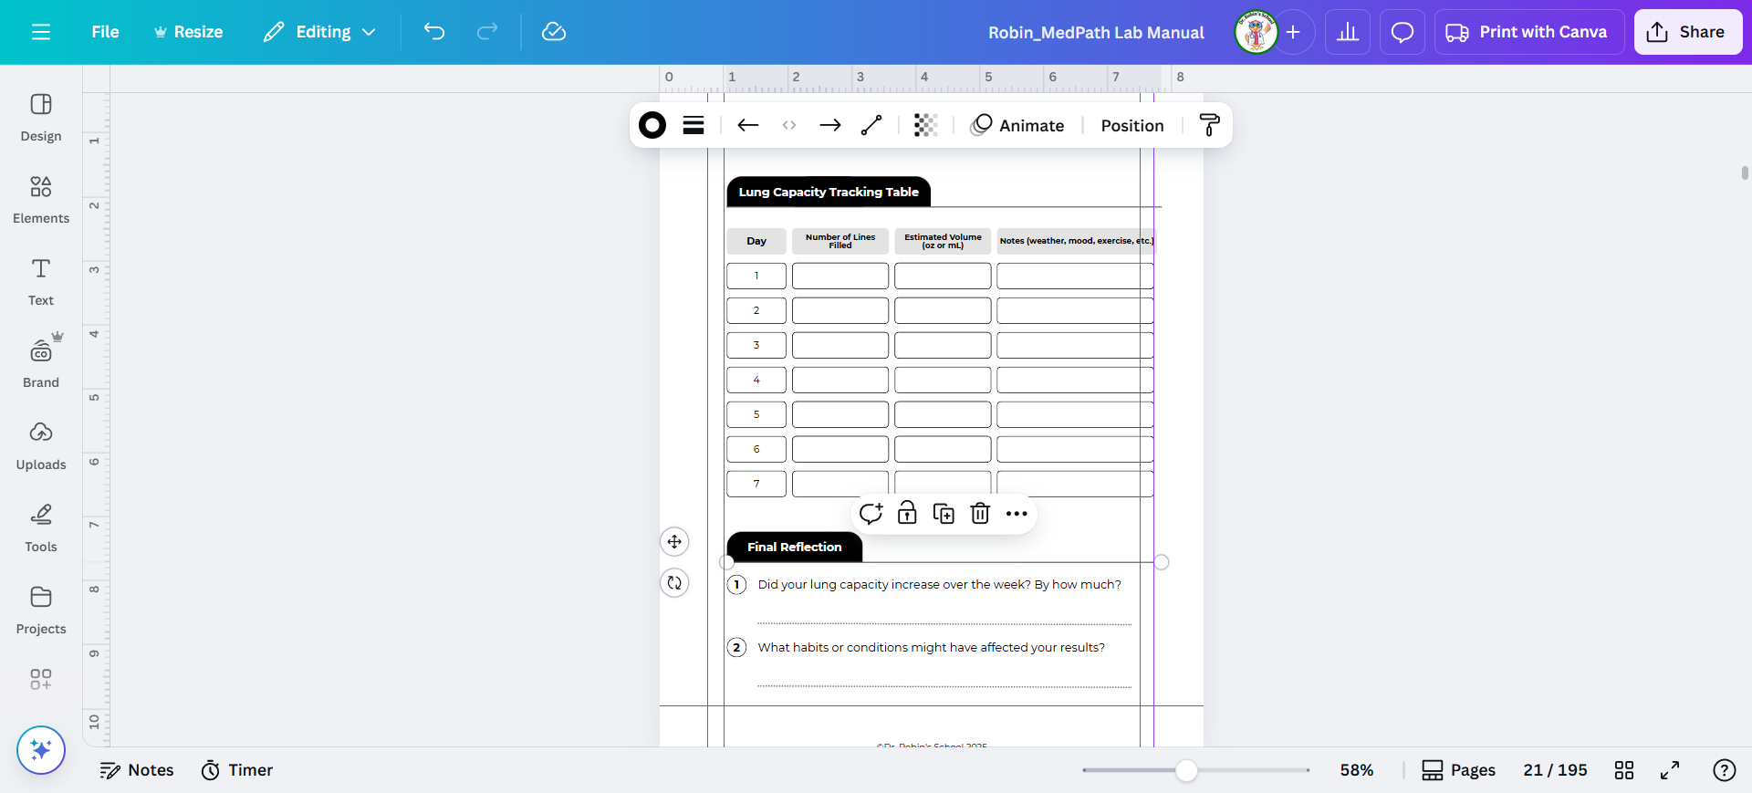1752x793 pixels.
Task: Click the Share button
Action: (x=1687, y=32)
